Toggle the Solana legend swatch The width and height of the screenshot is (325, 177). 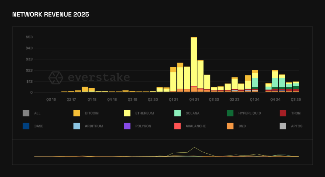tap(178, 113)
